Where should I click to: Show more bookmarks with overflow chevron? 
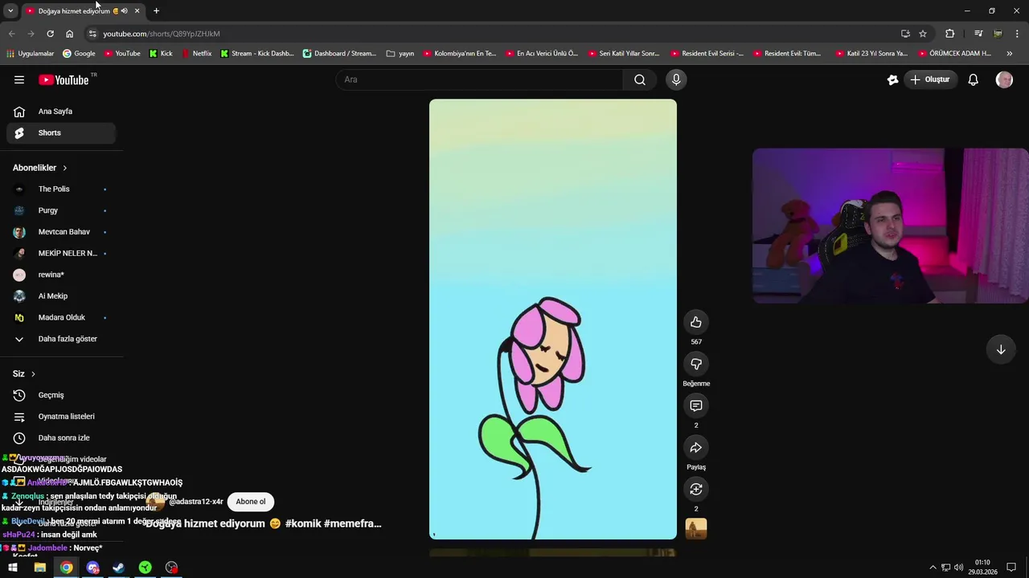1010,54
